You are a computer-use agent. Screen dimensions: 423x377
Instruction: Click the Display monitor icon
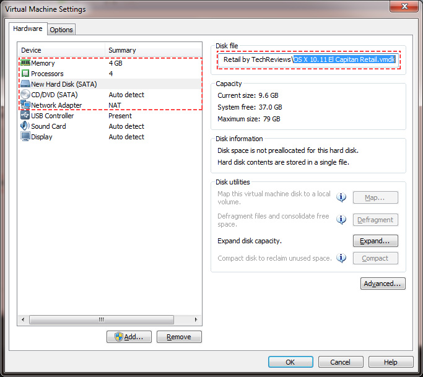click(x=25, y=137)
